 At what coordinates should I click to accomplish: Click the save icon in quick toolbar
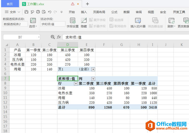[26, 12]
